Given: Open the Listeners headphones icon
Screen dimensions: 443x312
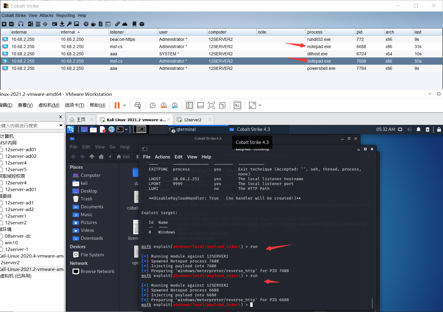Looking at the screenshot, I should pos(21,24).
